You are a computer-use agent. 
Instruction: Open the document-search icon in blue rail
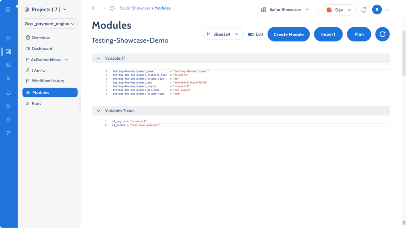pyautogui.click(x=8, y=65)
